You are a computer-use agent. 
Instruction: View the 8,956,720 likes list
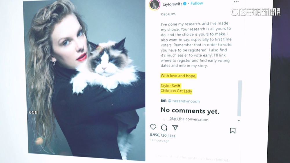point(163,135)
